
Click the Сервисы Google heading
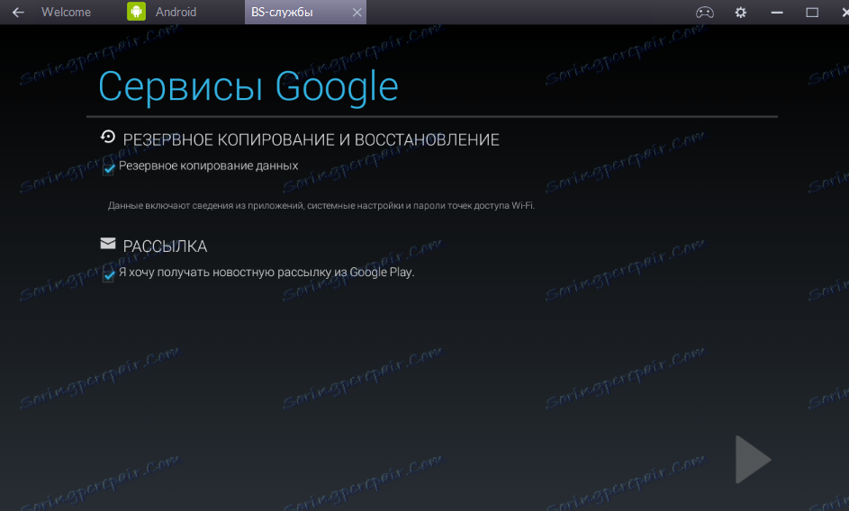[248, 86]
